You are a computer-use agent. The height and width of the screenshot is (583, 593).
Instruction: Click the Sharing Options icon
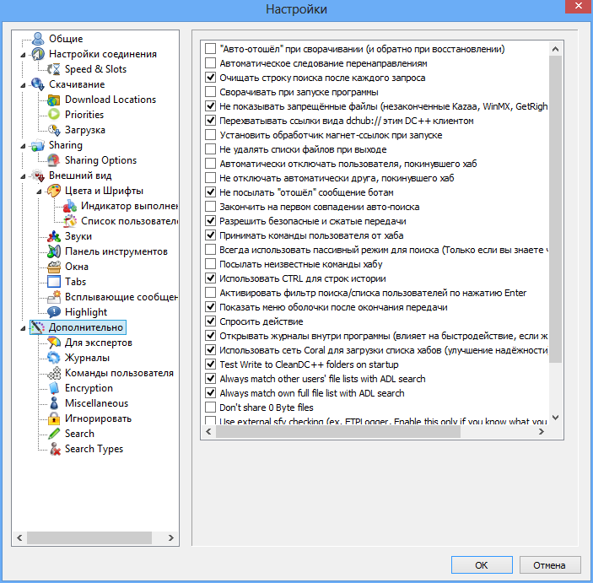coord(54,160)
